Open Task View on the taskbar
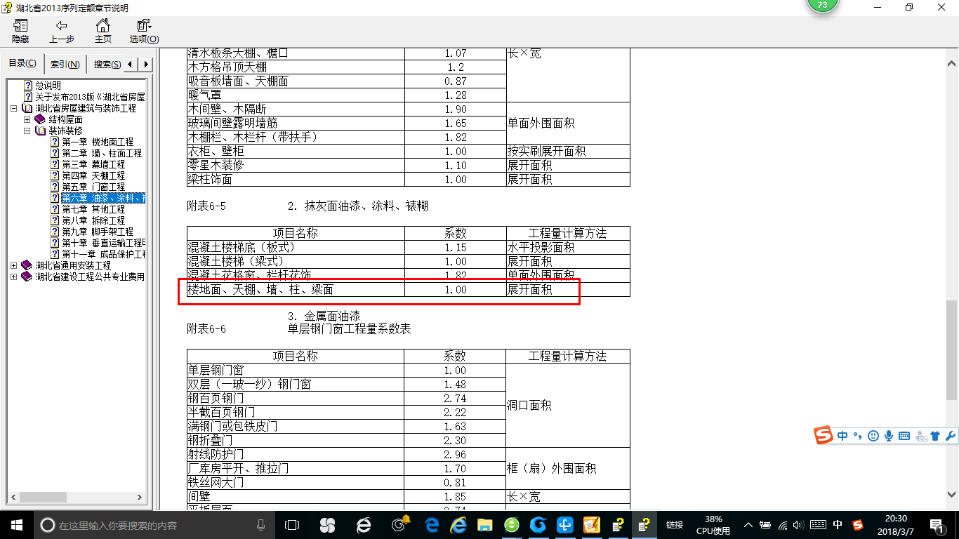Screen dimensions: 959x539 292,524
